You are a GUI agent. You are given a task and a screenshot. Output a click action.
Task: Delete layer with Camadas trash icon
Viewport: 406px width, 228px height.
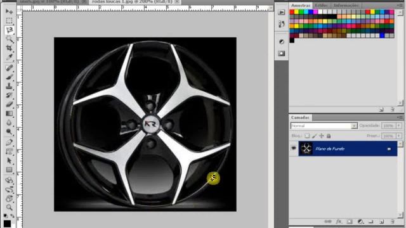pyautogui.click(x=393, y=222)
